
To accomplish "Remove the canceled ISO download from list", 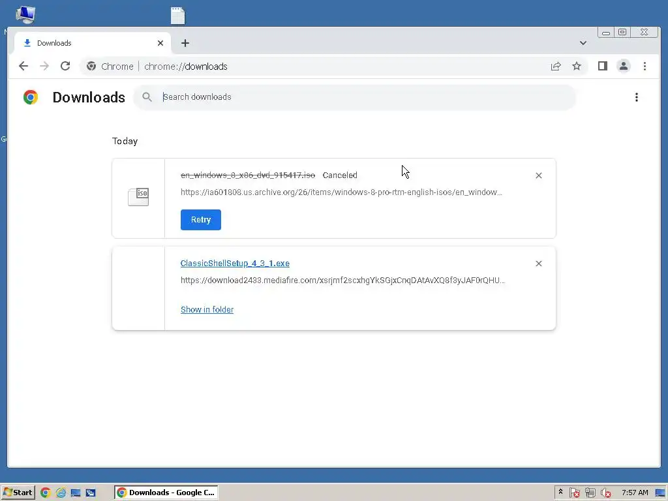I will click(x=538, y=175).
